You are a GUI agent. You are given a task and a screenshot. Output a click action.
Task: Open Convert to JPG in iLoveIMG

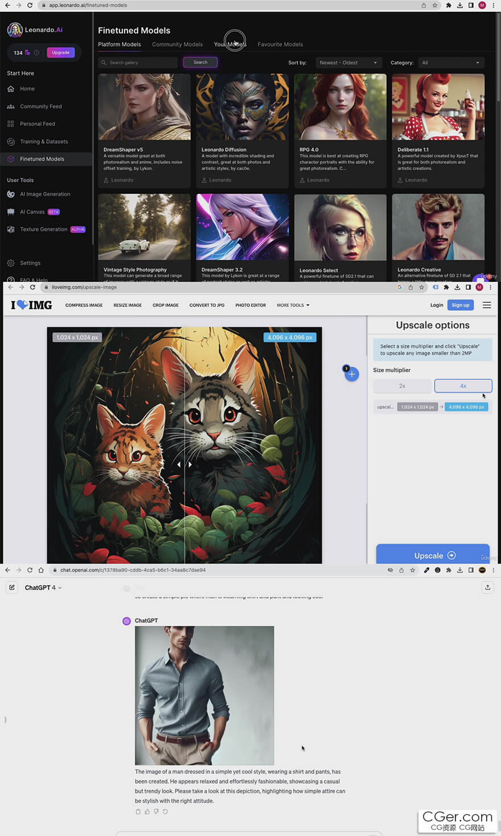207,305
